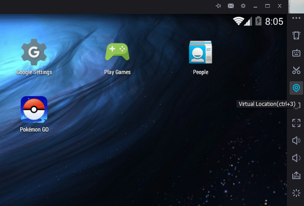Click the Virtual Location pin icon

(x=296, y=88)
